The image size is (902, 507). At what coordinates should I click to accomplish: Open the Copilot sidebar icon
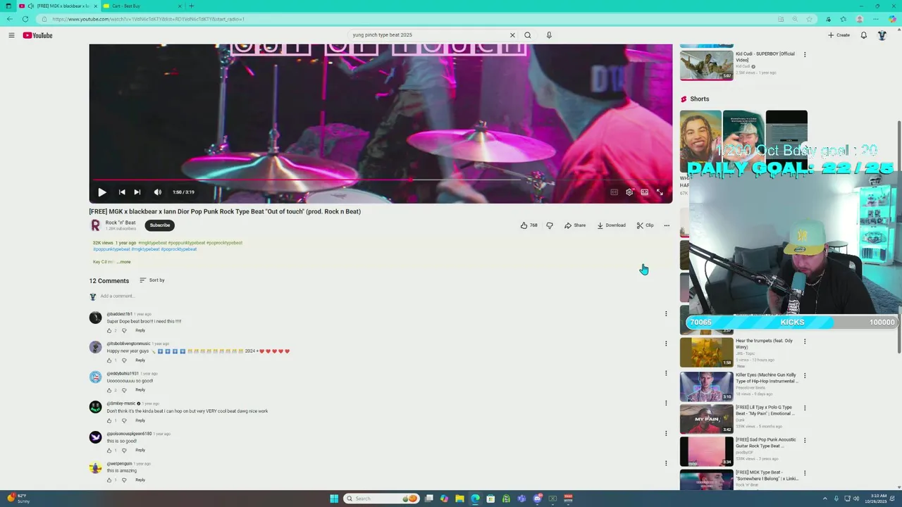click(892, 19)
